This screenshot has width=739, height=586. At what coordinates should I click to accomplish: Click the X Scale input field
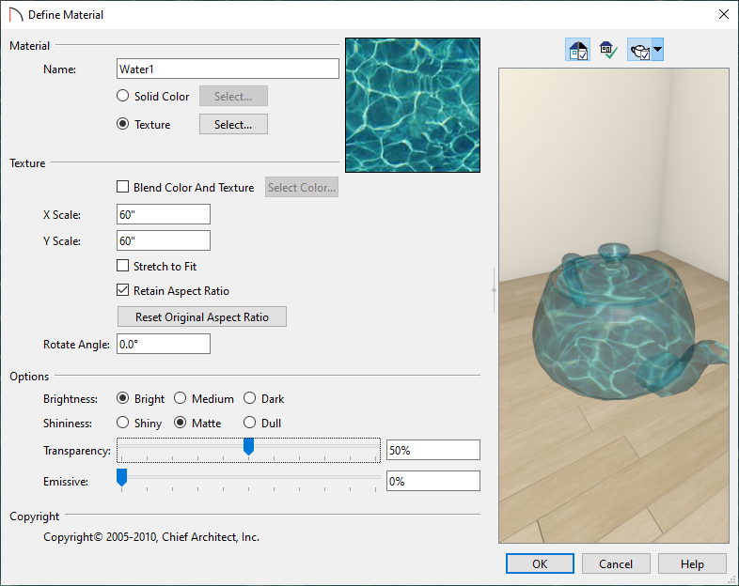(x=163, y=215)
